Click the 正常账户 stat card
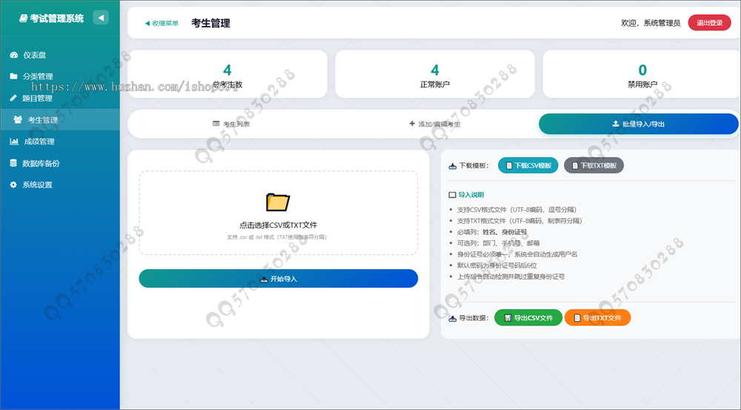The height and width of the screenshot is (410, 741). click(435, 74)
